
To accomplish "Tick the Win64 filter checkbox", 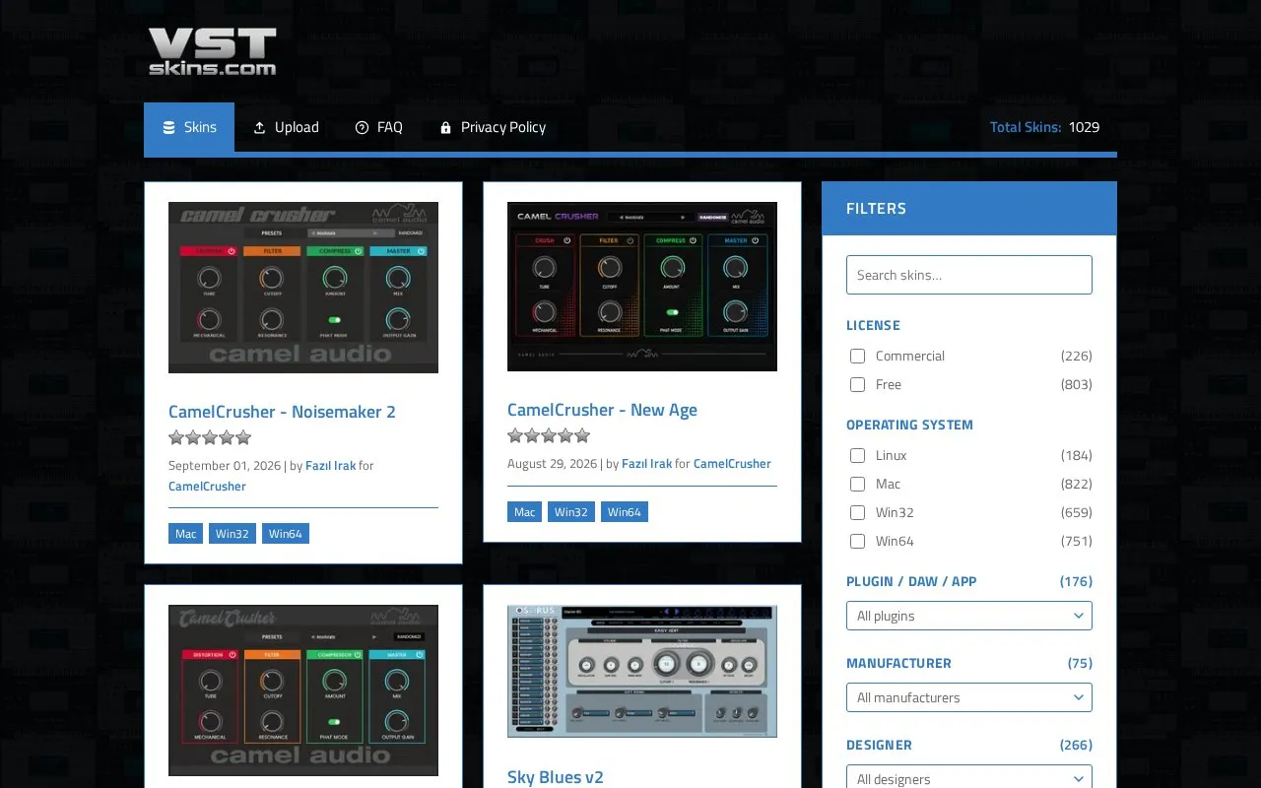I will [857, 541].
